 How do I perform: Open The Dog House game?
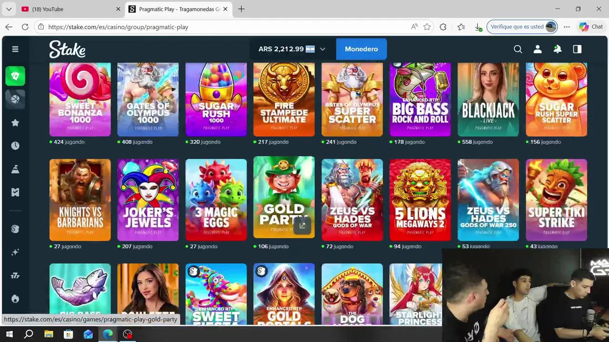coord(352,294)
